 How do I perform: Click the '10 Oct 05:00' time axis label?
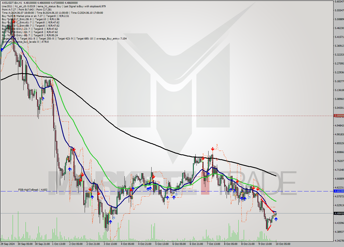point(283,244)
